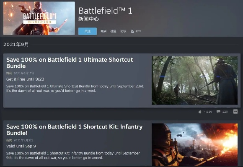
Task: Click the Battlefield™ 1 page title
Action: tap(106, 11)
